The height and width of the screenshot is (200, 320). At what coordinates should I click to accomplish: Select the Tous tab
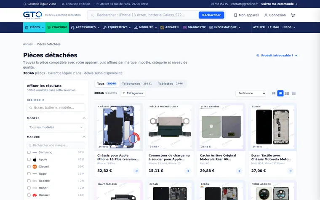(107, 84)
